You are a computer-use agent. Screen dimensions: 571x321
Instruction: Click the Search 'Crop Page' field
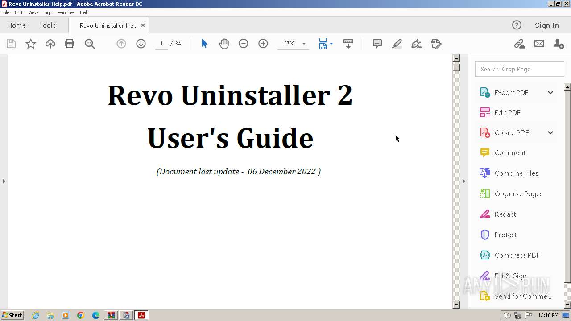(519, 69)
